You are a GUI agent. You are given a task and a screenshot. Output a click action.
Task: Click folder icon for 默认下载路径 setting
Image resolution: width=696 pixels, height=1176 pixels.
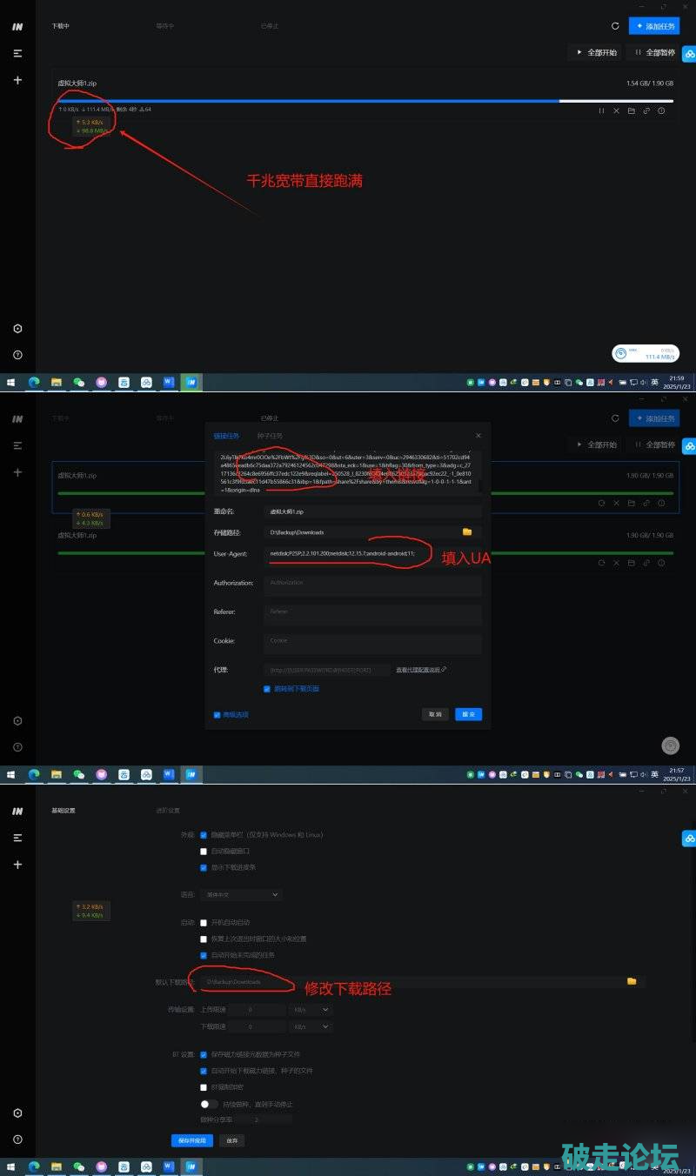pos(632,981)
